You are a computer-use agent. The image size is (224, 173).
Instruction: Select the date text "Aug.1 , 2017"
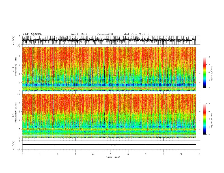pyautogui.click(x=79, y=34)
